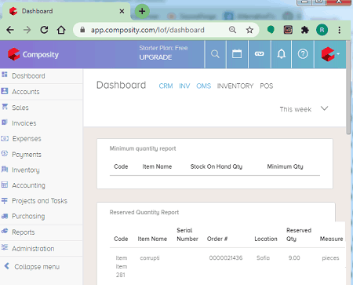Screen dimensions: 353x285
Task: Click the link icon in header
Action: (x=260, y=54)
